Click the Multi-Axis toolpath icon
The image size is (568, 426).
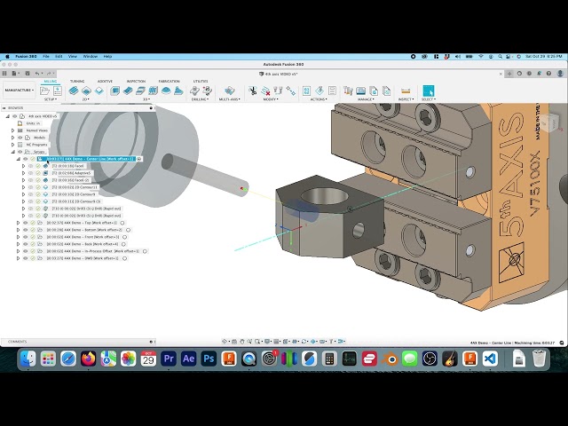[x=229, y=91]
